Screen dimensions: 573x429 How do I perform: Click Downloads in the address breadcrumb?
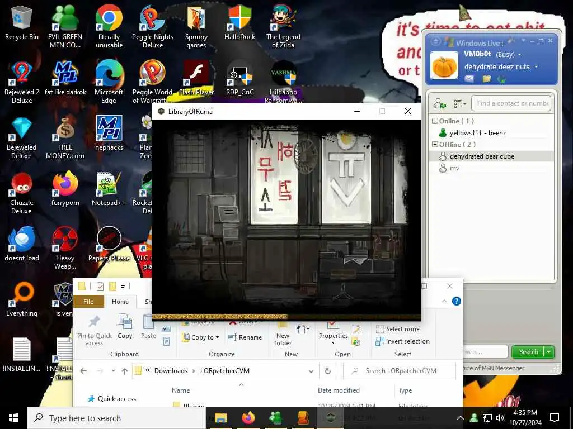[x=171, y=371]
